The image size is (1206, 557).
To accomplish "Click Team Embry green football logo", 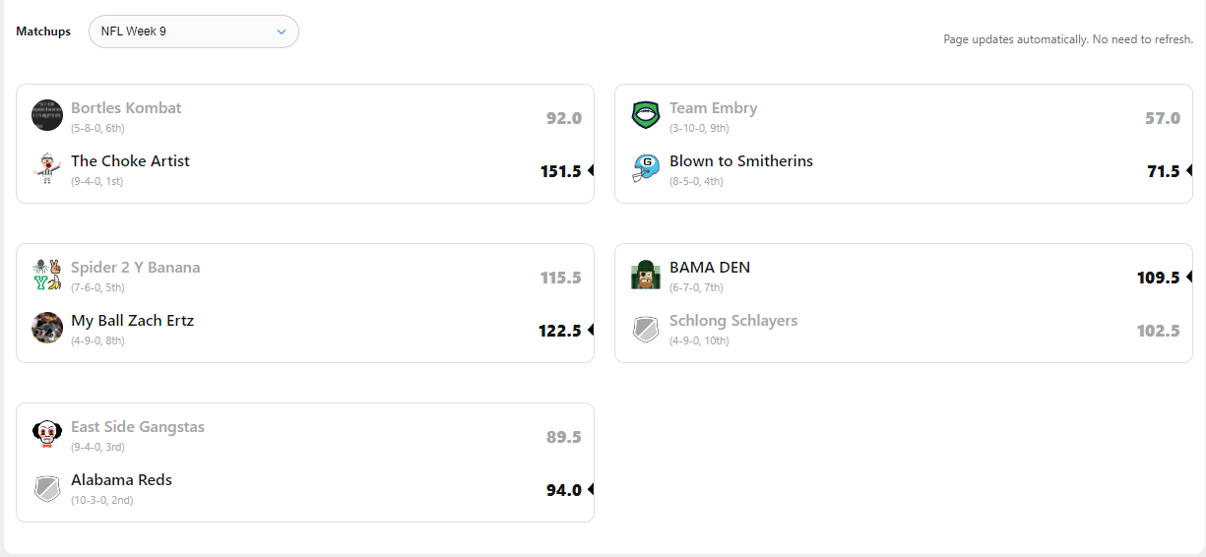I will coord(646,115).
